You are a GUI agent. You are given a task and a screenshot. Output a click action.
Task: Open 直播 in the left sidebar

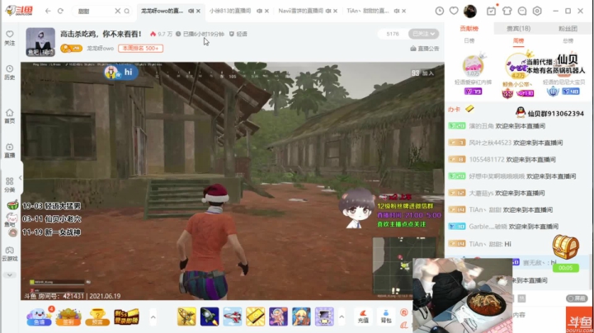[10, 150]
